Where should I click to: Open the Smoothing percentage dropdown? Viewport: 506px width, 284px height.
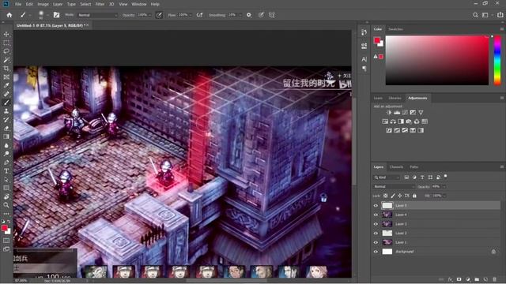pyautogui.click(x=240, y=15)
